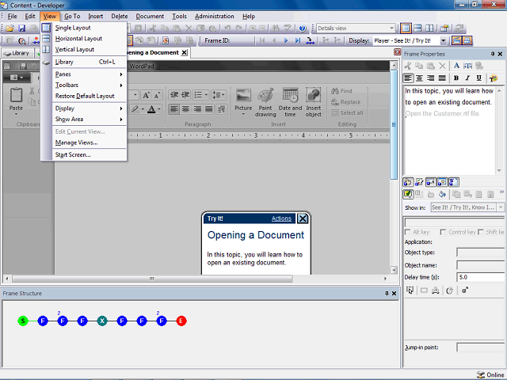Viewport: 507px width, 380px height.
Task: Open the Show in dropdown
Action: (x=501, y=207)
